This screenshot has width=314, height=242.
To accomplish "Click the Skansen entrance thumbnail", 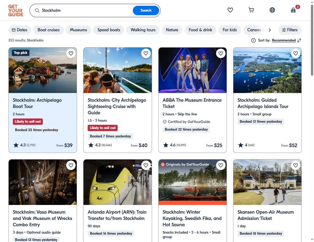I will click(x=267, y=182).
